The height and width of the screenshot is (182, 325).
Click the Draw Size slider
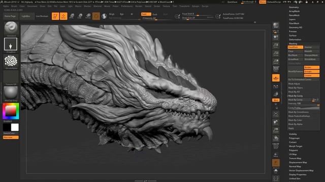(198, 18)
